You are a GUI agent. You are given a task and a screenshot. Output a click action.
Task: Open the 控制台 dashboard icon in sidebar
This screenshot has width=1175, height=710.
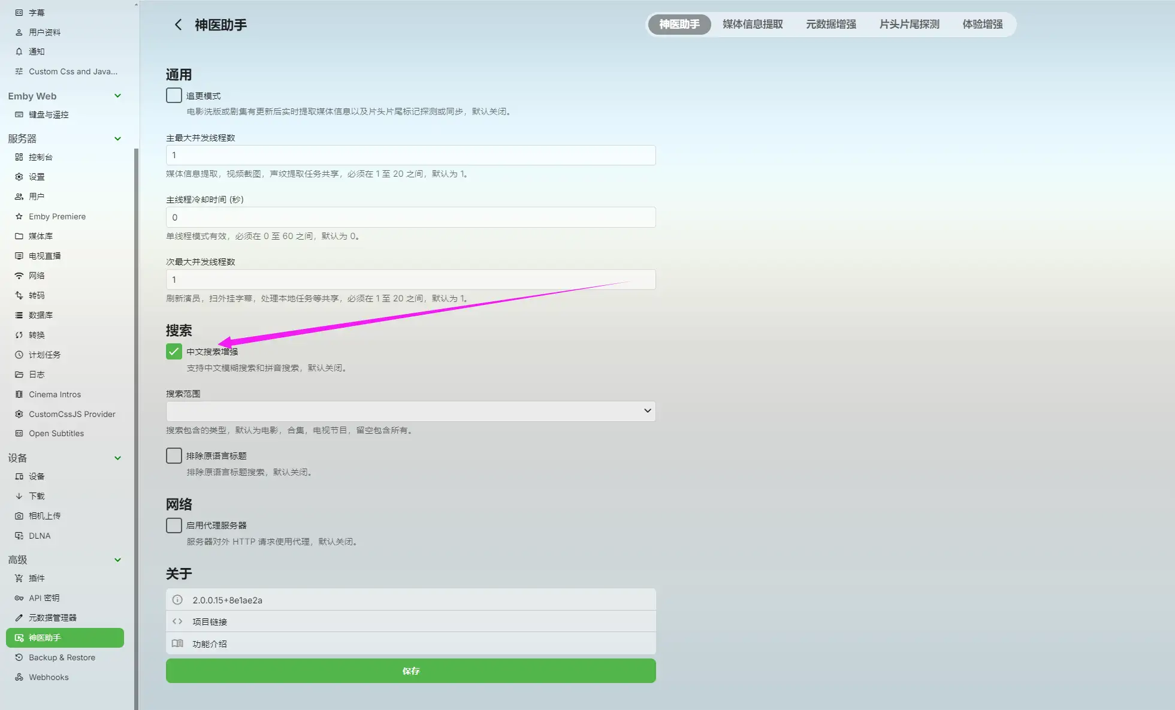click(x=19, y=157)
